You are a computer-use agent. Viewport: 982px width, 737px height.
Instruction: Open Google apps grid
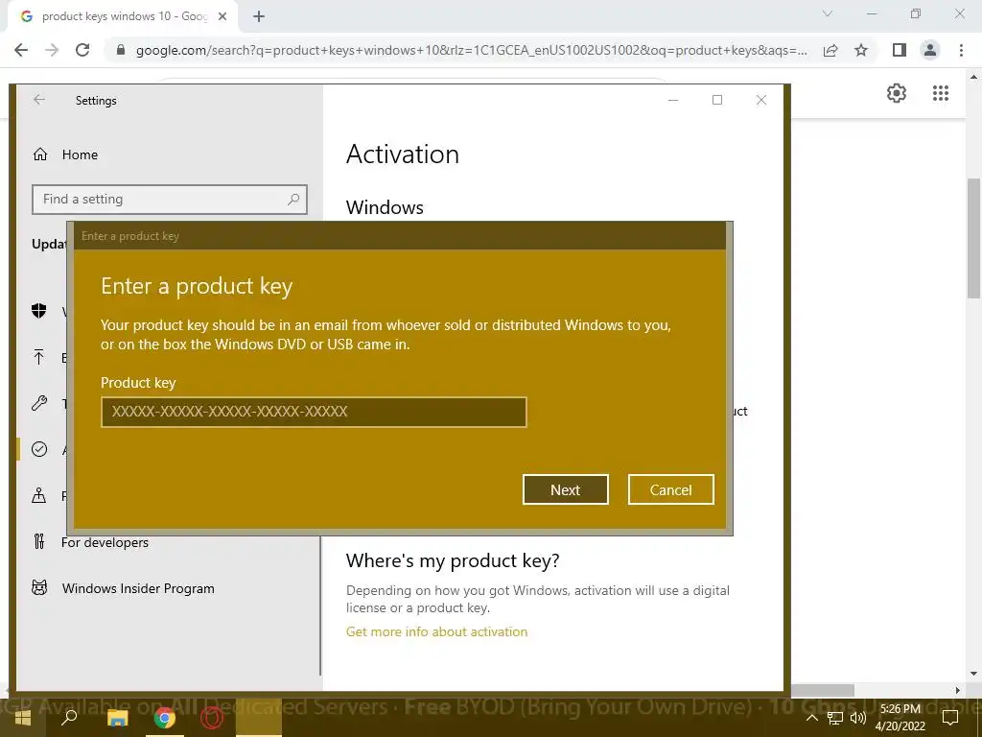tap(941, 93)
